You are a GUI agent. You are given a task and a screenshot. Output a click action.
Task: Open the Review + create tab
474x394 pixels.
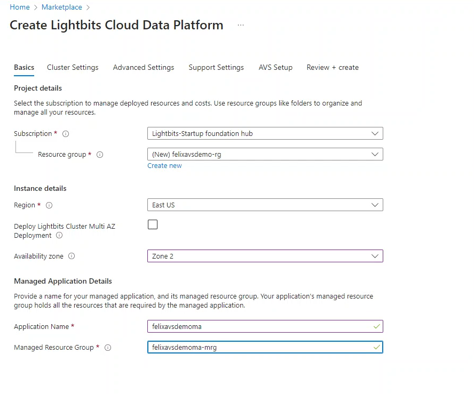coord(333,67)
